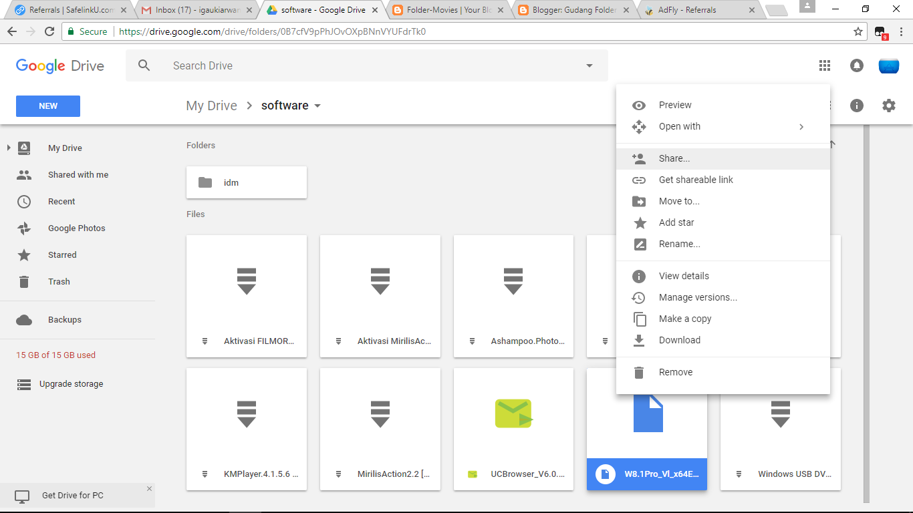Image resolution: width=913 pixels, height=513 pixels.
Task: Choose Download from the context menu
Action: [x=723, y=340]
